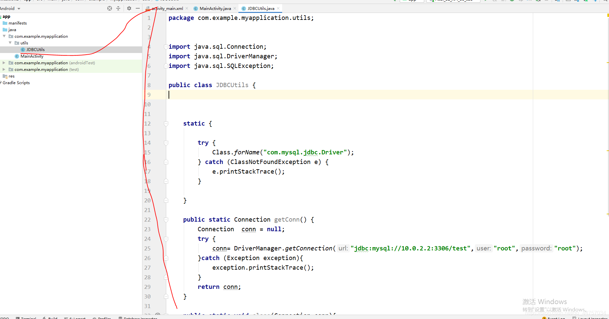Hide the Project panel with the minimize bar
The width and height of the screenshot is (609, 319).
[x=138, y=8]
